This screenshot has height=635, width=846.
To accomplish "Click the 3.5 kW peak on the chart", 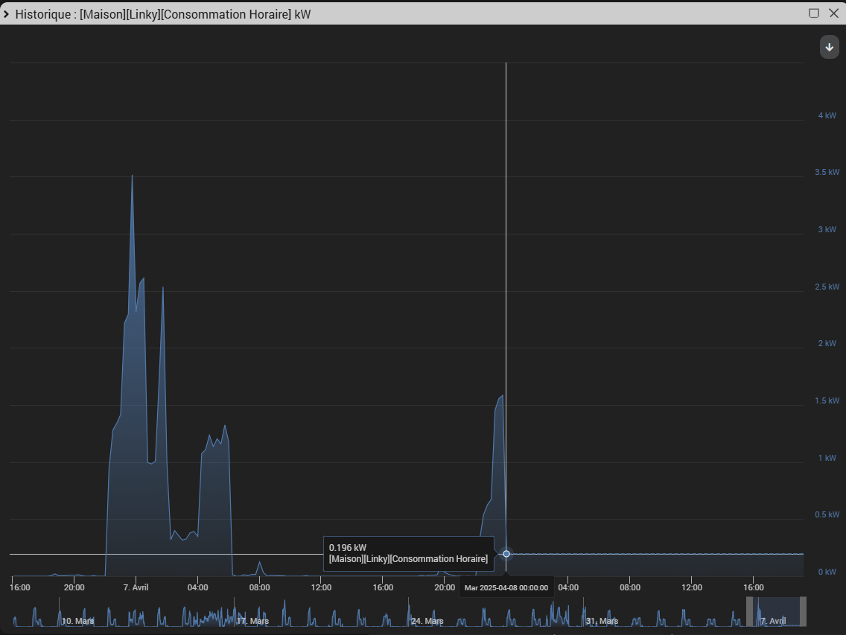I will (x=133, y=176).
